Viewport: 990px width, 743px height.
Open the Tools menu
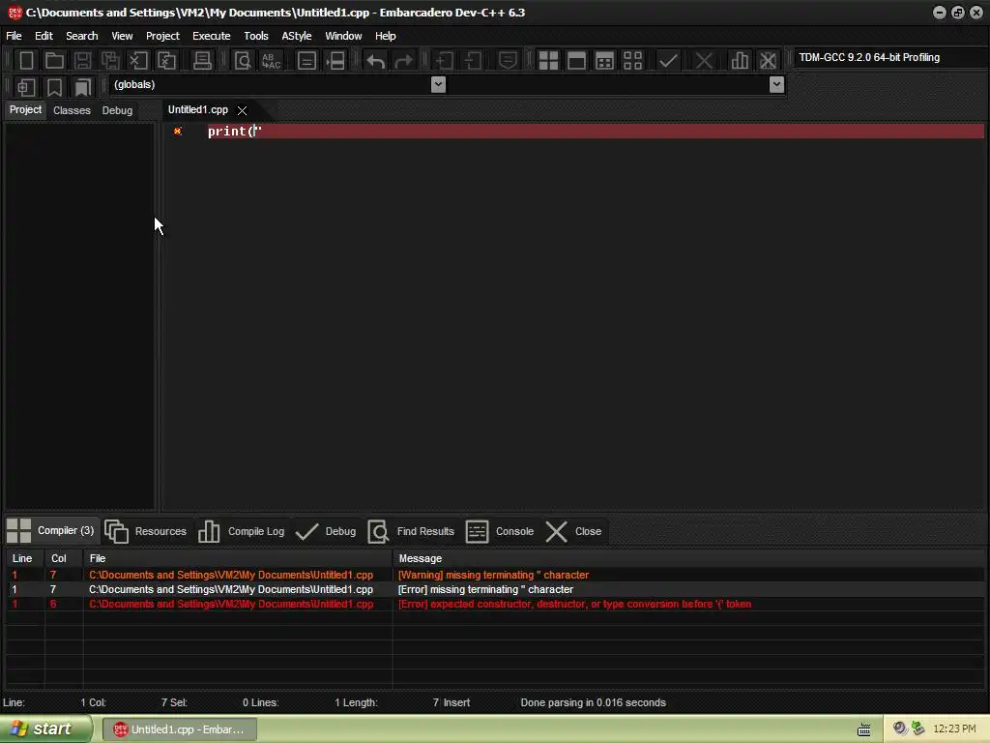[x=255, y=36]
